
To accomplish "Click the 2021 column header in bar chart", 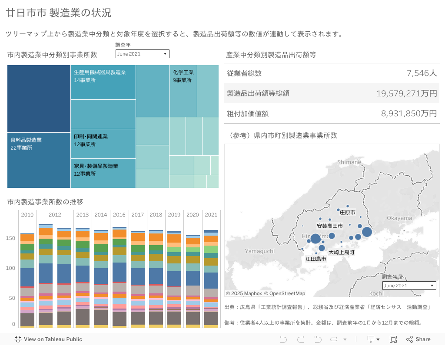I will point(211,215).
